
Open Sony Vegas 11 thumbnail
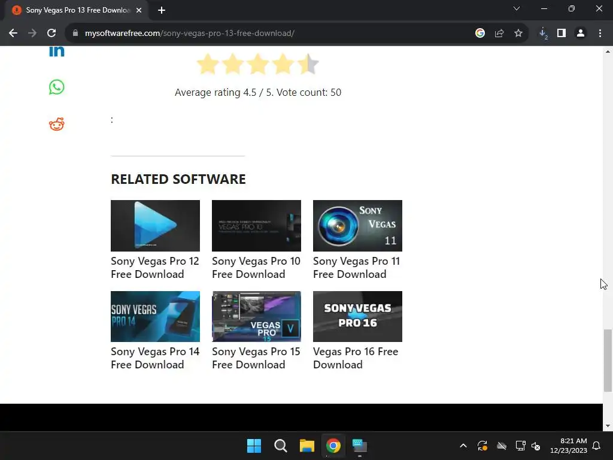[357, 226]
